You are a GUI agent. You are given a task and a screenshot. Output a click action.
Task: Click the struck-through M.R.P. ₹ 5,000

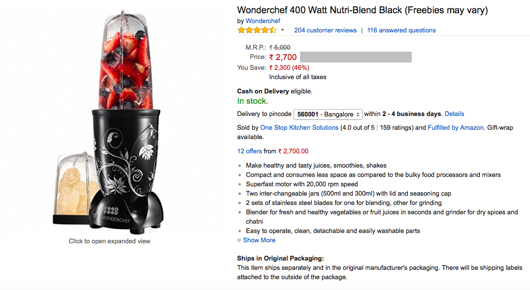click(280, 47)
